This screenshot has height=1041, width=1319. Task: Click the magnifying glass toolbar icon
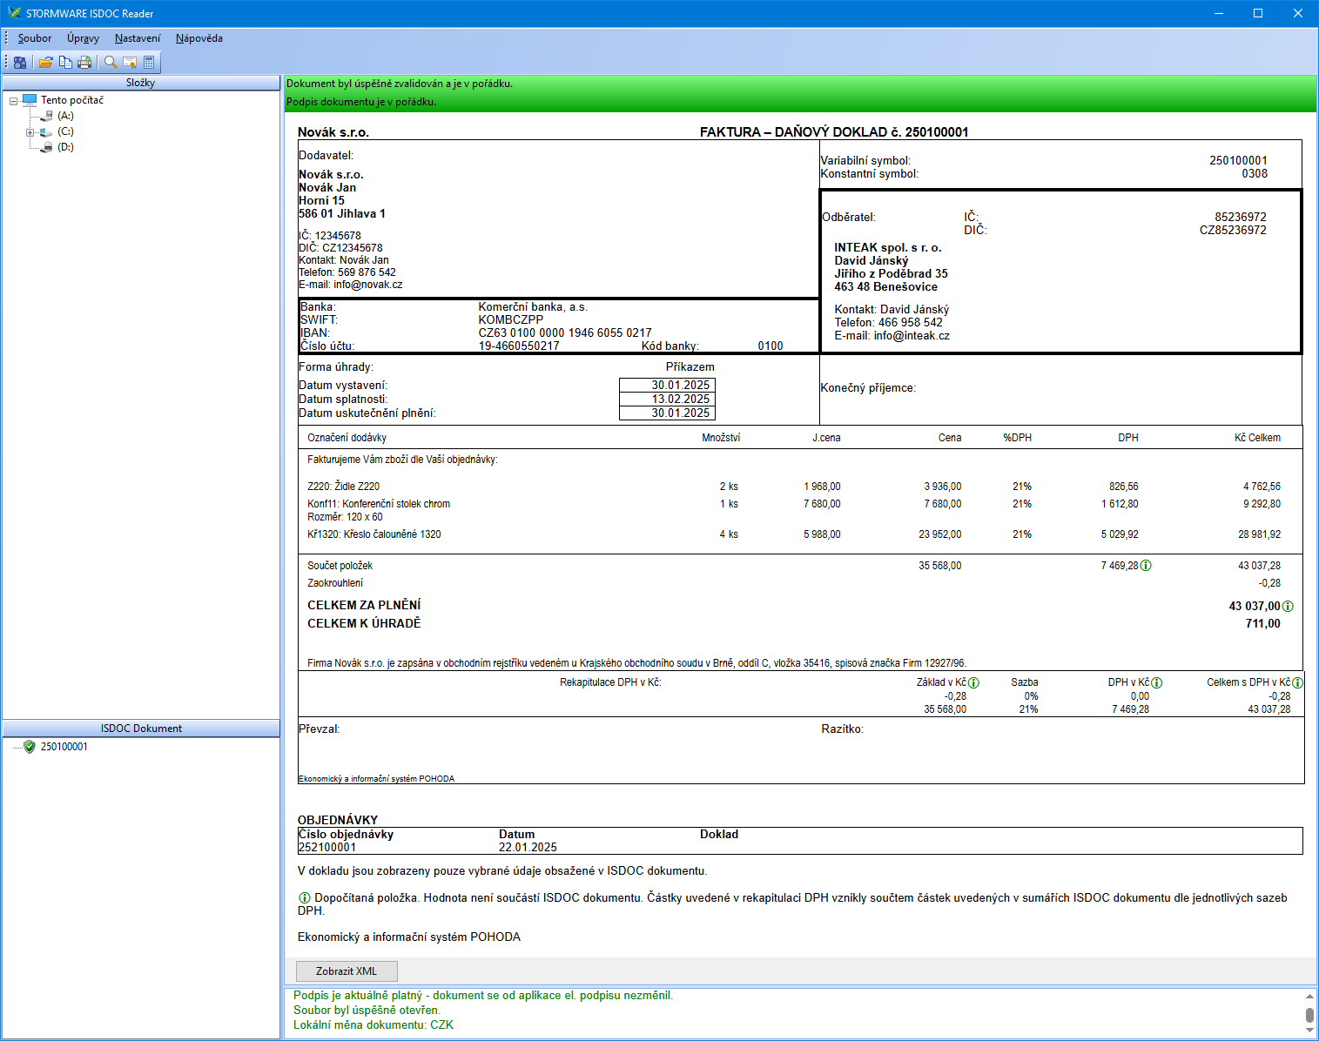pos(111,63)
